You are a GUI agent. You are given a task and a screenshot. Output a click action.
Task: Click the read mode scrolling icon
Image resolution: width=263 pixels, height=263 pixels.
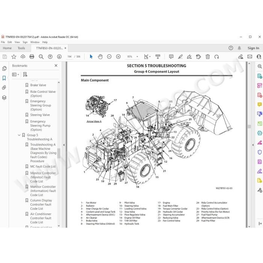click(x=158, y=57)
